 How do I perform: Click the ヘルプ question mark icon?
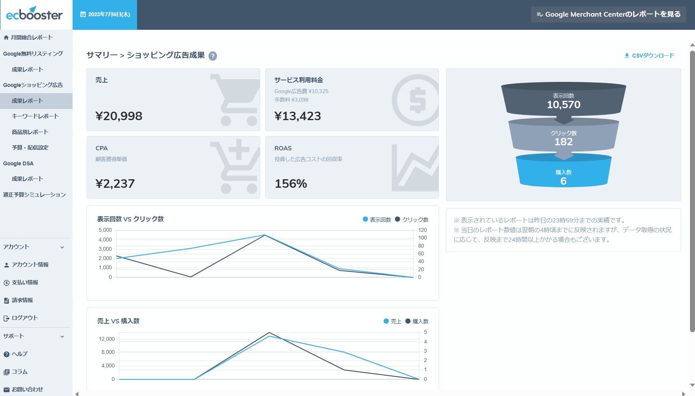point(6,354)
